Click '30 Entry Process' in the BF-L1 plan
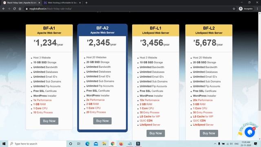The width and height of the screenshot is (261, 147). pyautogui.click(x=149, y=113)
